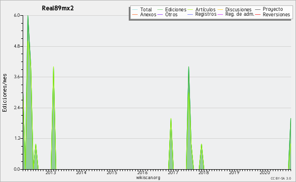Click the 2019 x-axis label
Viewport: 296px width, 182px height.
pos(234,172)
